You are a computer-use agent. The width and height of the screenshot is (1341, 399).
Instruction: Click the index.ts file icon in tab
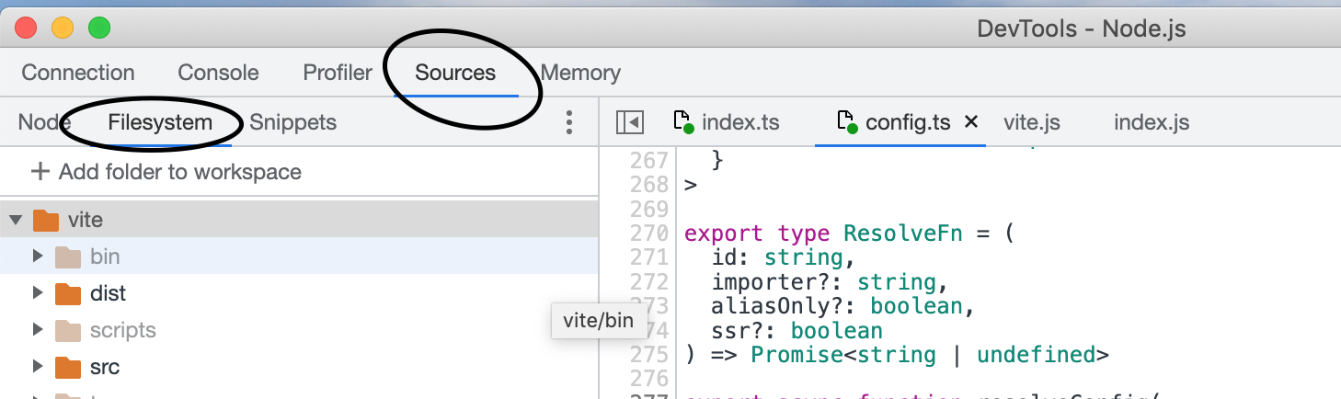click(682, 122)
